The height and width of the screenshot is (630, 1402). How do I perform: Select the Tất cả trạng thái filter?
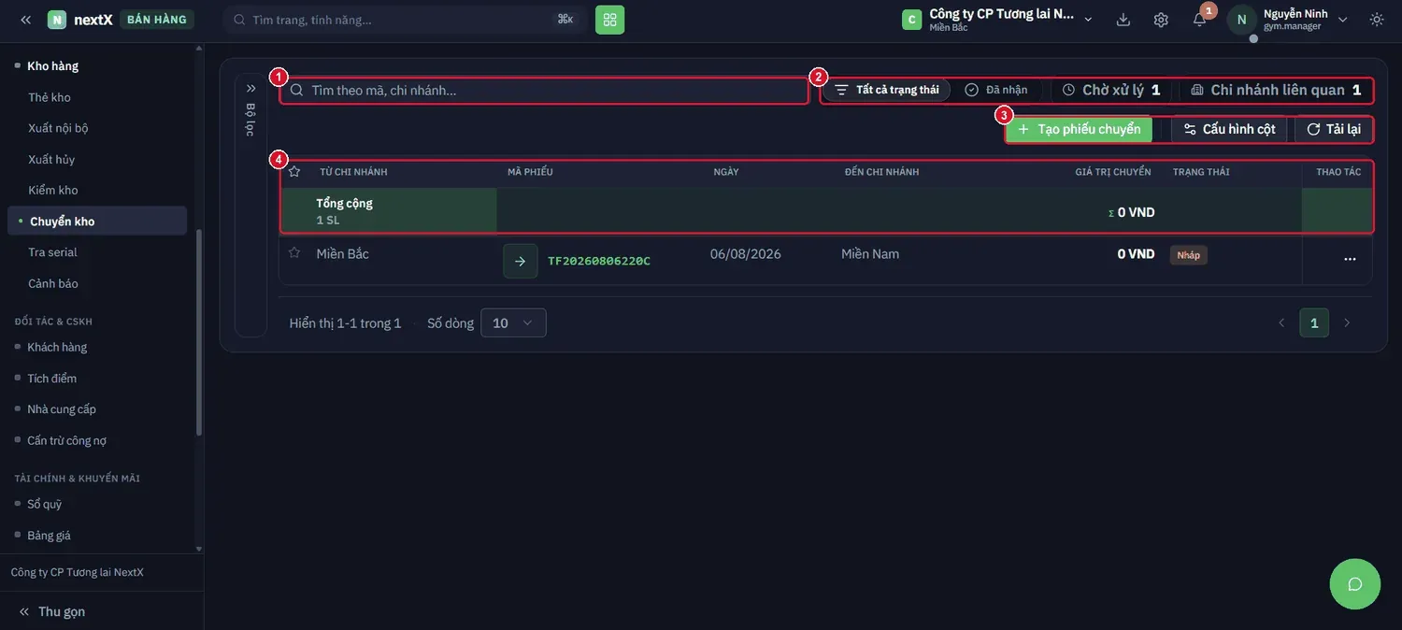coord(887,90)
